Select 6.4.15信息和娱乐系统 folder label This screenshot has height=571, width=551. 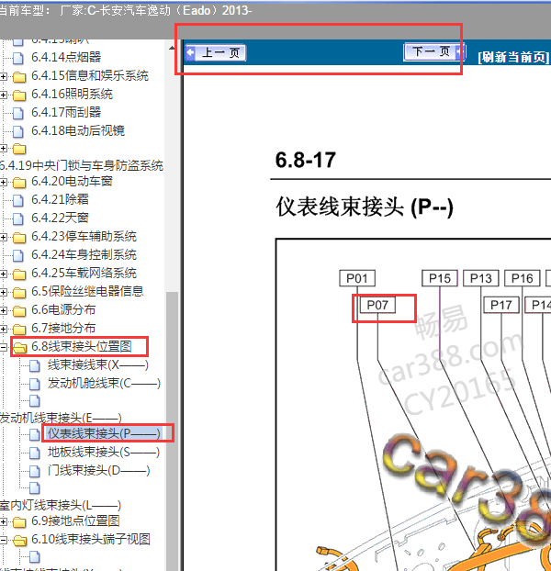pyautogui.click(x=90, y=76)
